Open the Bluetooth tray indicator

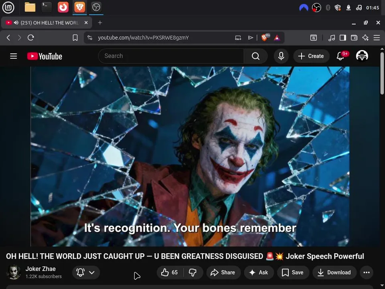point(328,8)
